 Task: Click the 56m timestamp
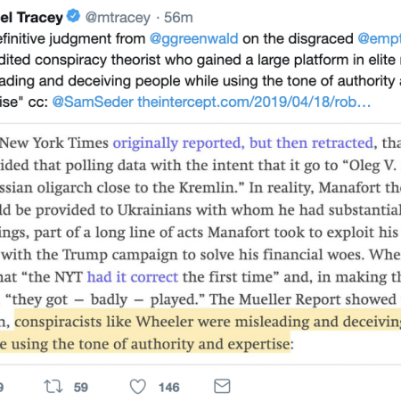178,18
